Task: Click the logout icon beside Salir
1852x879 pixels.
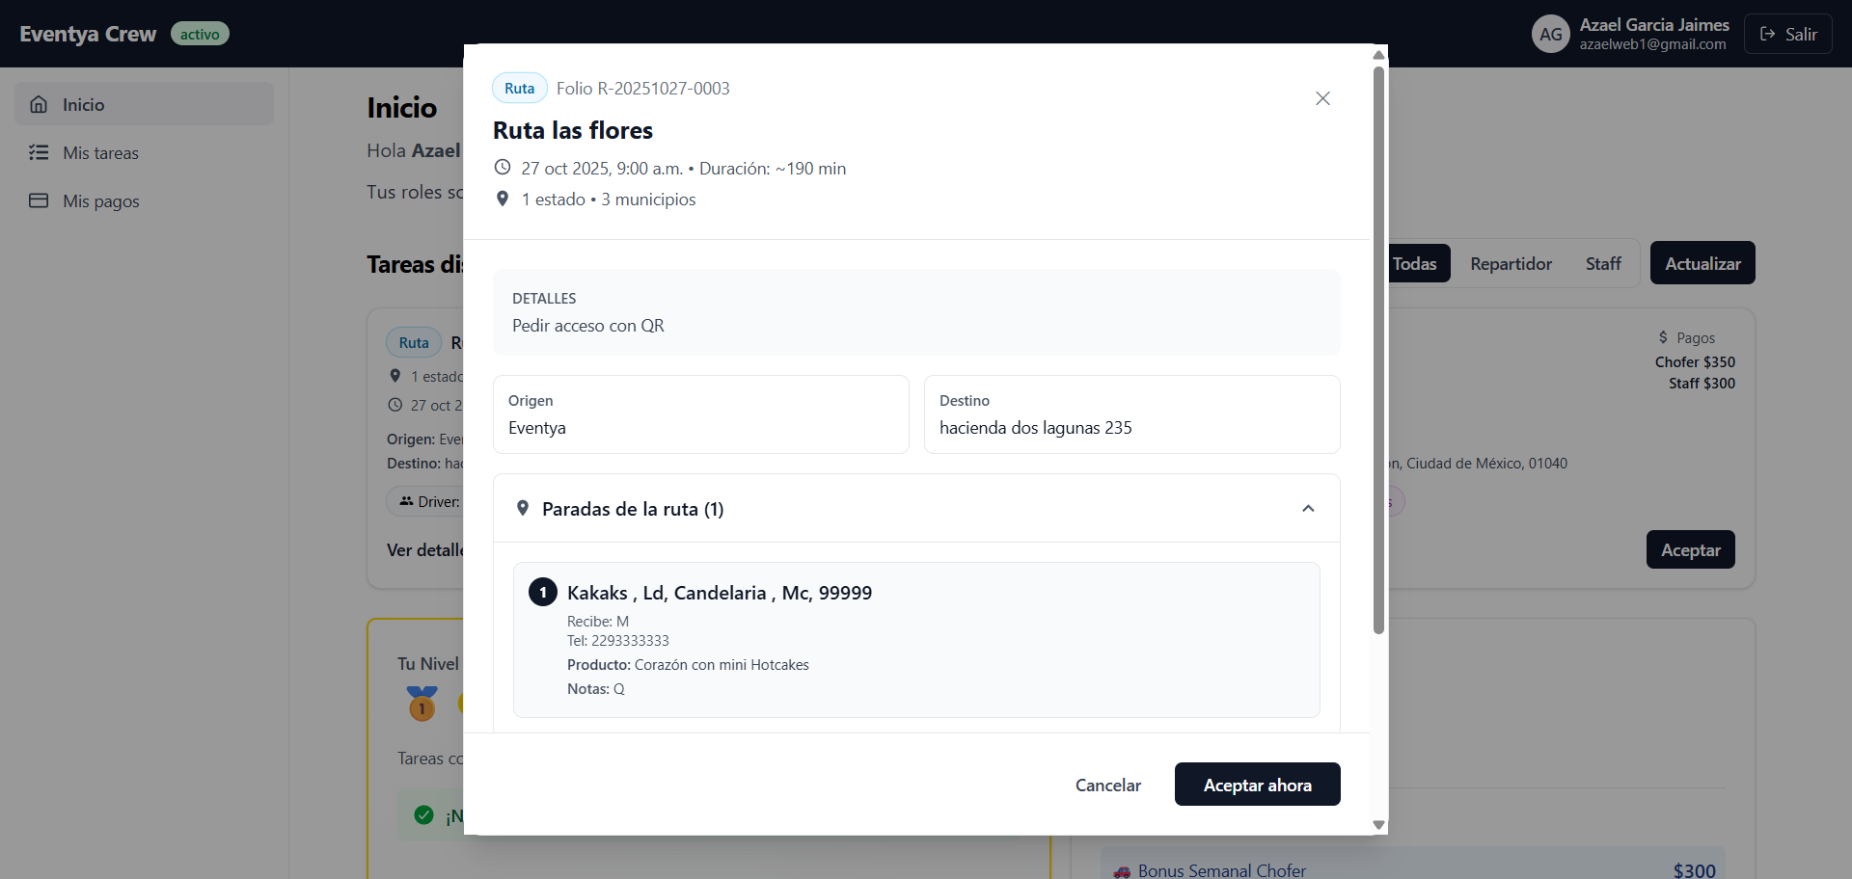Action: (1768, 34)
